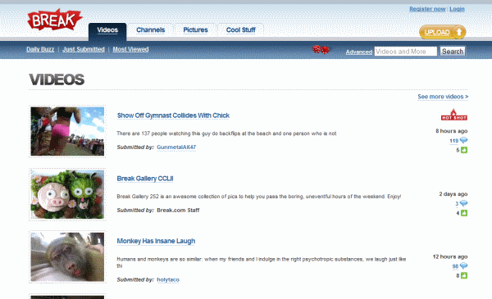Click the Register now link

[427, 9]
